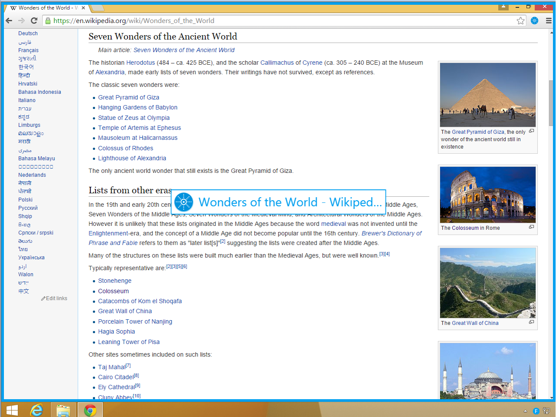Enlarge the Colosseum image via caption icon
Viewport: 556px width, 417px height.
[x=531, y=227]
